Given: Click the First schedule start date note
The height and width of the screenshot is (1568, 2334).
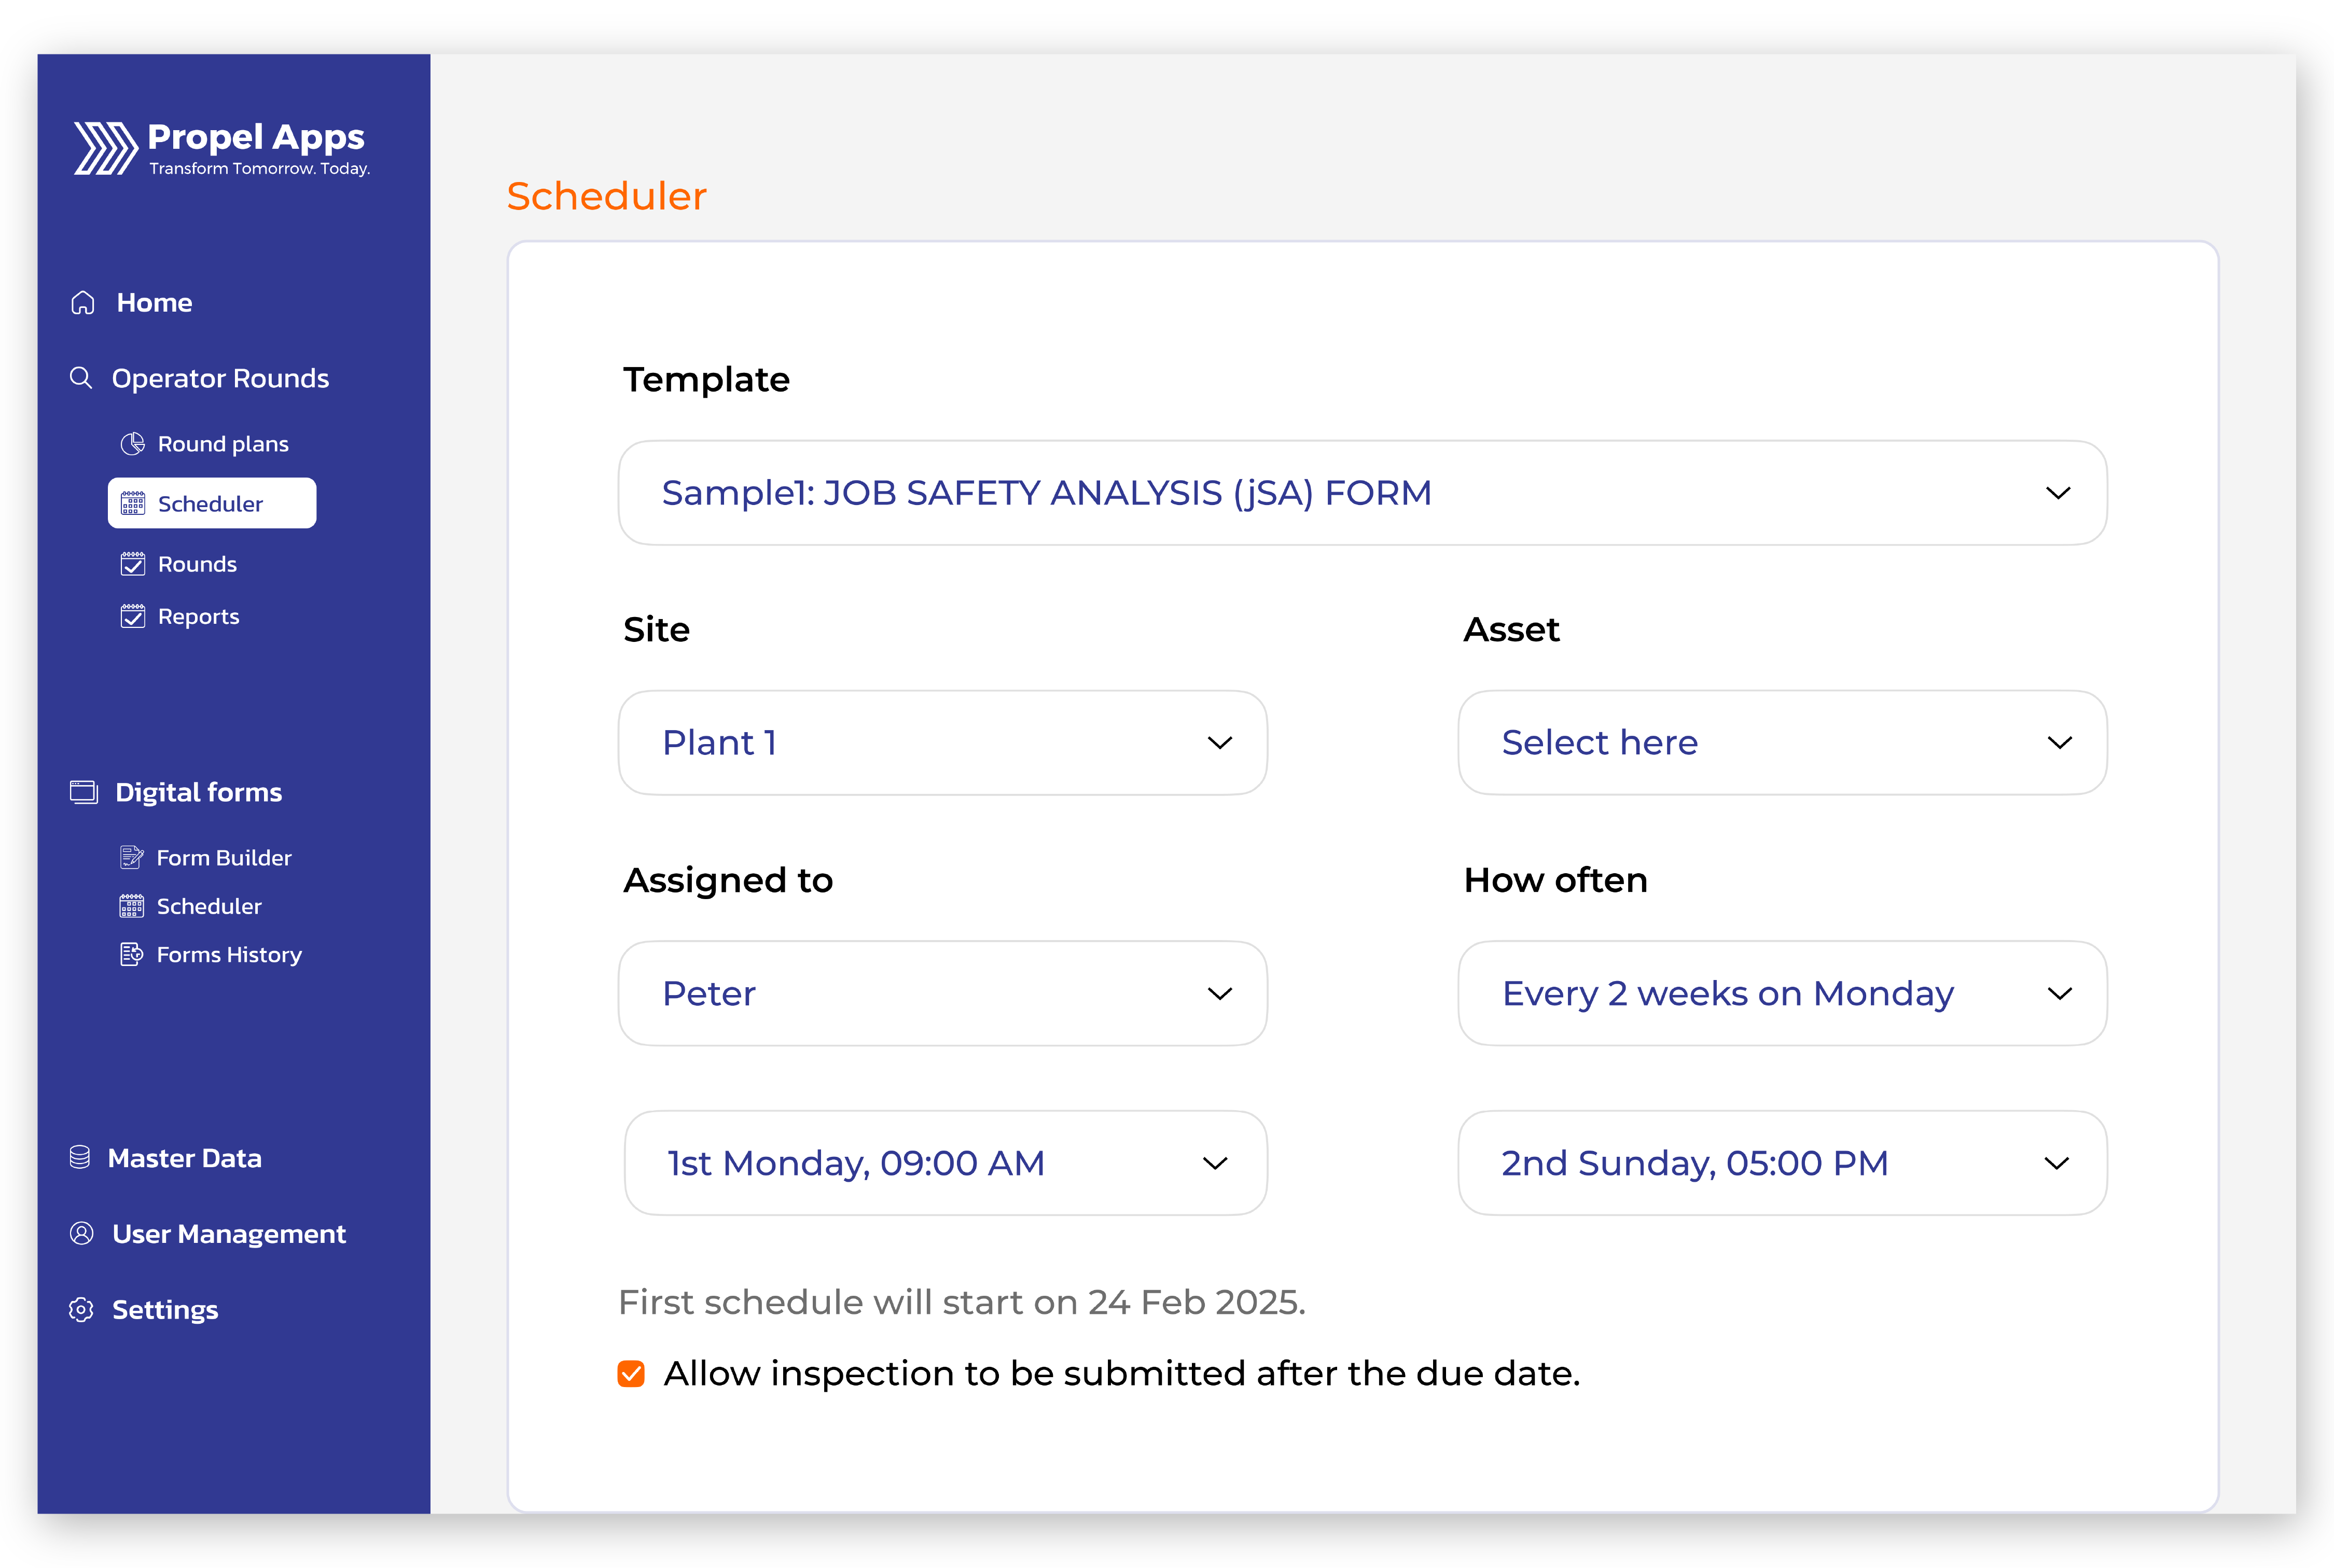Looking at the screenshot, I should (962, 1302).
